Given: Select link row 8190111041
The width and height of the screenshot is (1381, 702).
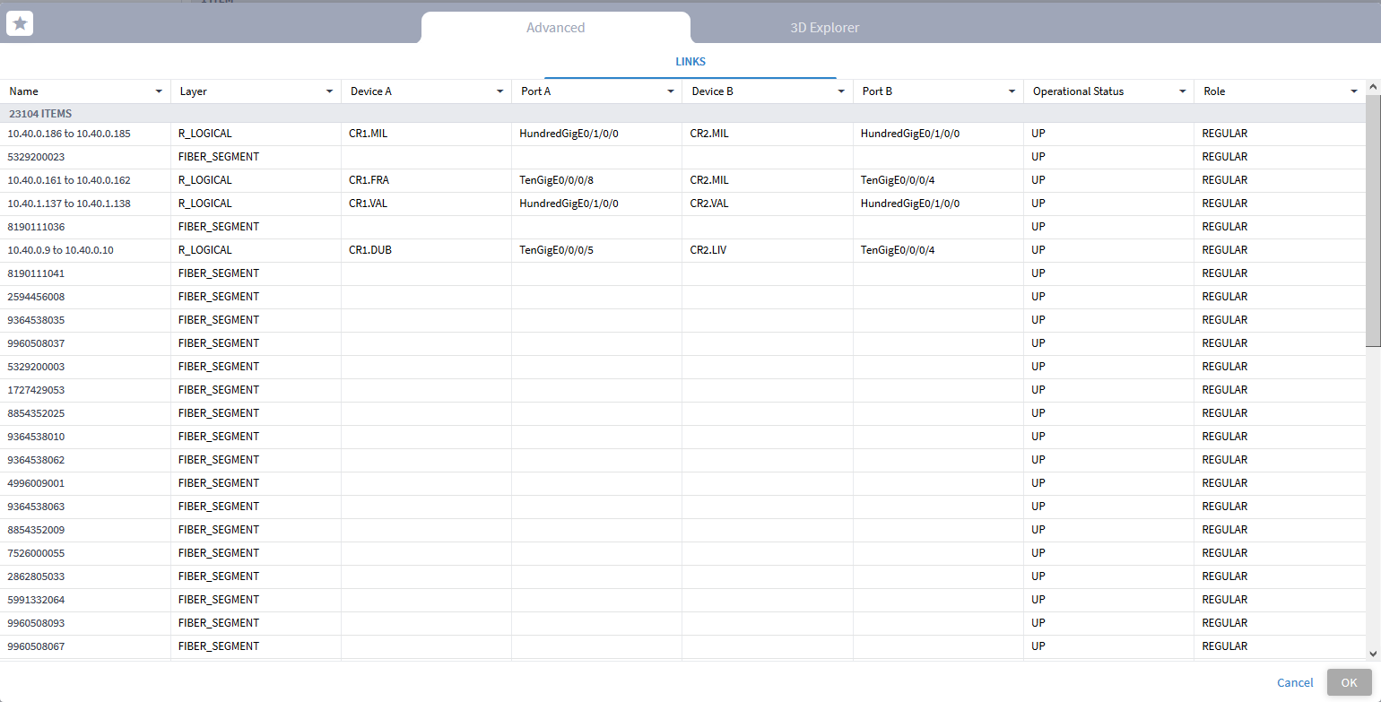Looking at the screenshot, I should (x=682, y=273).
